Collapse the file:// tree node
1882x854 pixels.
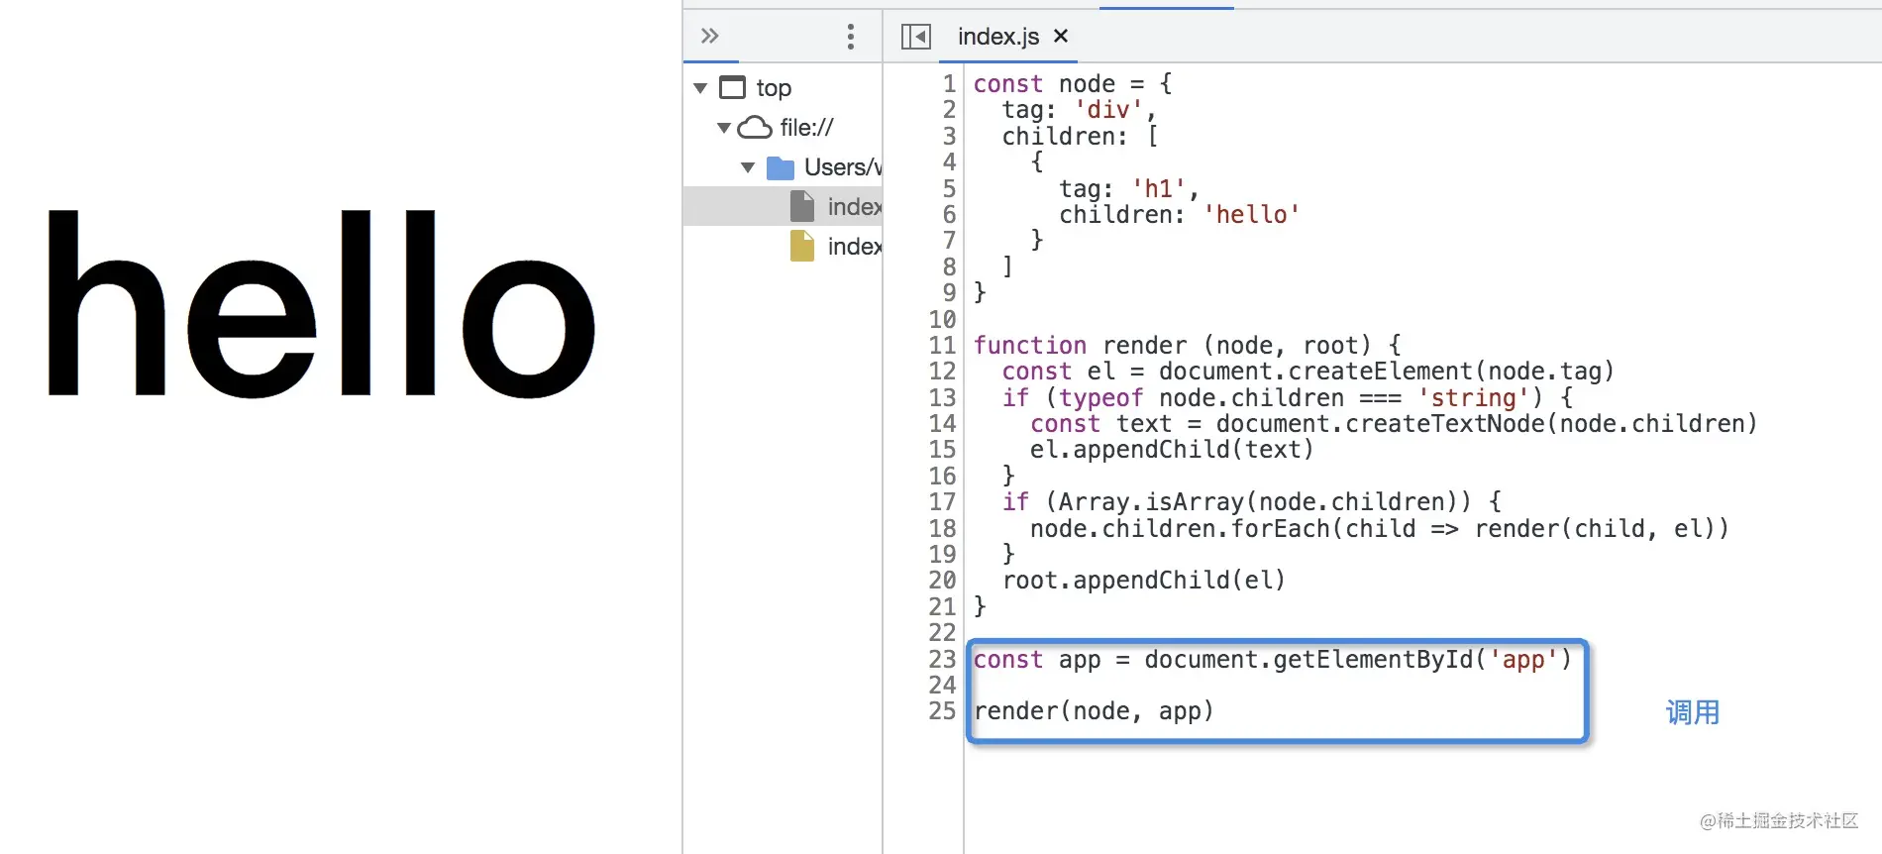click(x=724, y=128)
